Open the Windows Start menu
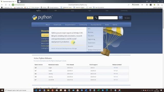 [2, 90]
